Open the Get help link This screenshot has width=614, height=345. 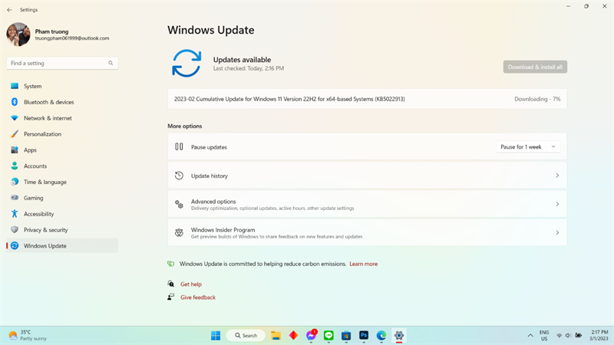pos(191,284)
